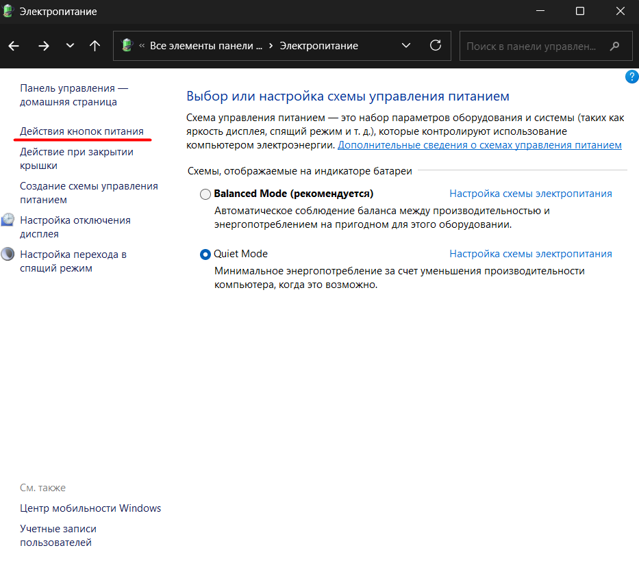The width and height of the screenshot is (639, 561).
Task: Open Действия кнопок питания
Action: tap(82, 131)
